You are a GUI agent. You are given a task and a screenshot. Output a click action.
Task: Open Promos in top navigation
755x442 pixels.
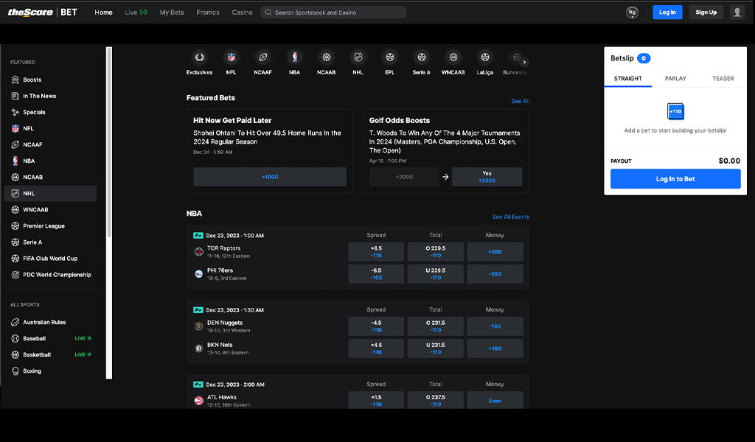coord(208,13)
